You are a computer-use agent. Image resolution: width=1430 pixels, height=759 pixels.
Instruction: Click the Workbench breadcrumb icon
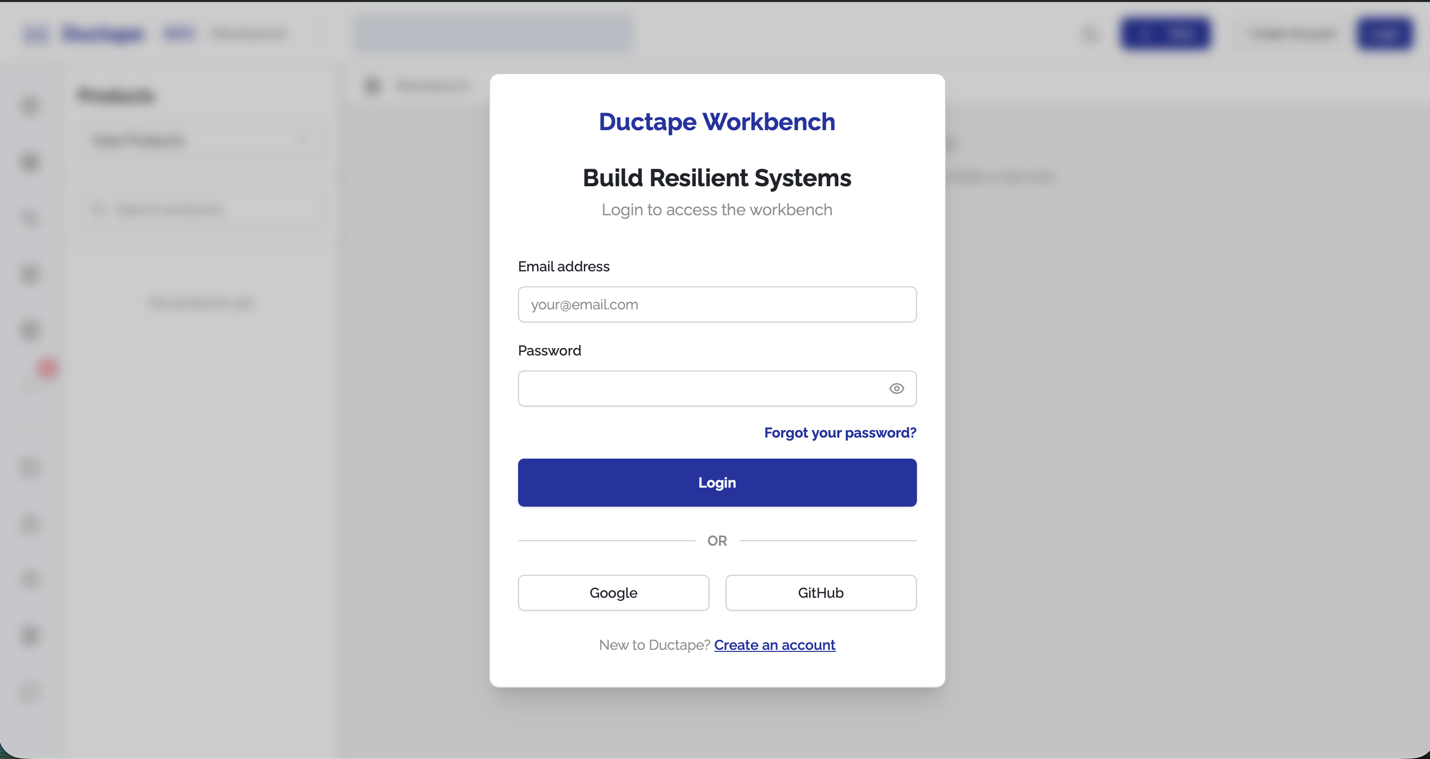pos(372,86)
